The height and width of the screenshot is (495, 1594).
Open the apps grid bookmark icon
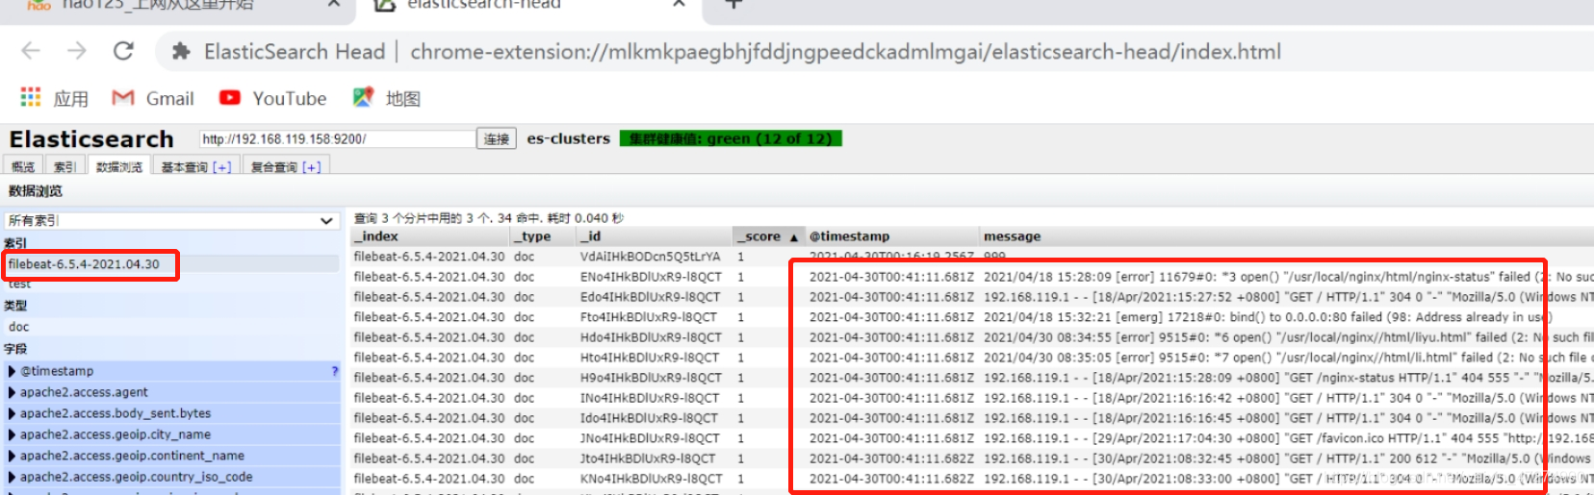[x=31, y=97]
